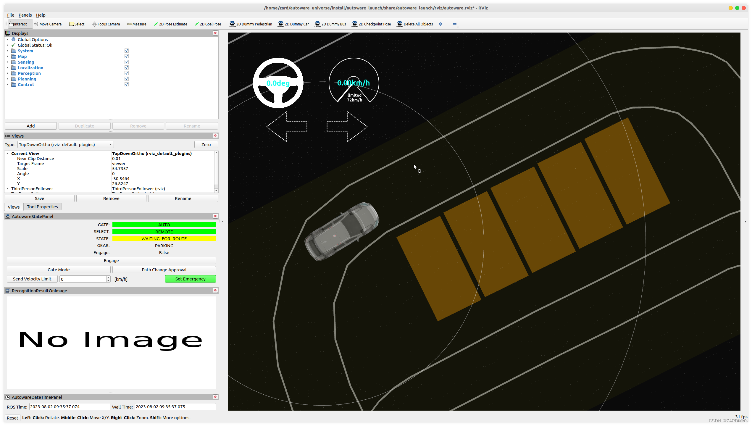Expand the Localization display group
752x426 pixels.
[x=7, y=68]
